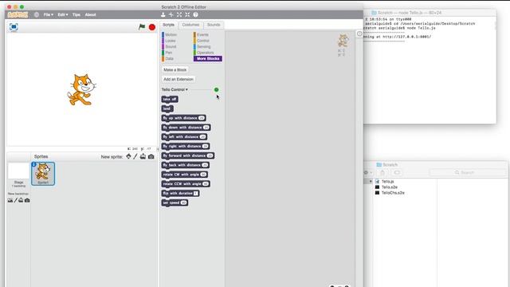Select the Delete scissors tool in the toolbar
The image size is (510, 287).
171,14
